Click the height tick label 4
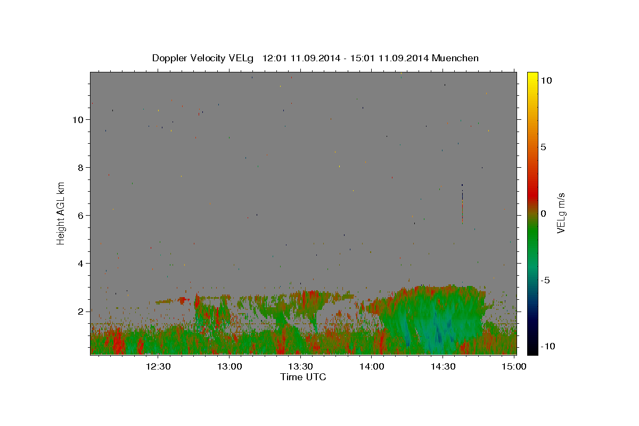This screenshot has height=426, width=639. click(81, 264)
